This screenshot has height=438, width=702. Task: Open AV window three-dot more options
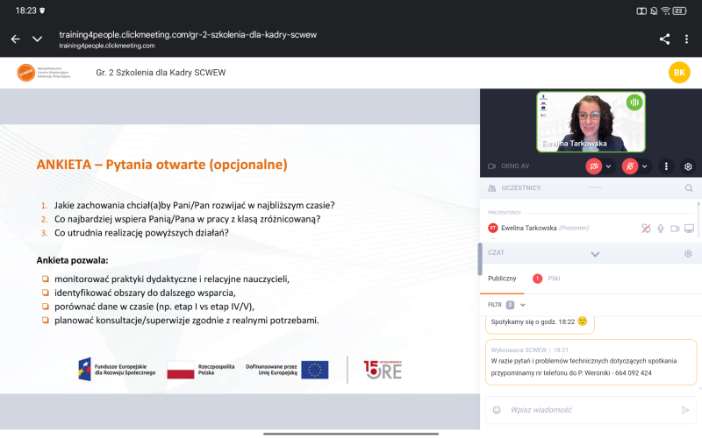click(x=667, y=166)
